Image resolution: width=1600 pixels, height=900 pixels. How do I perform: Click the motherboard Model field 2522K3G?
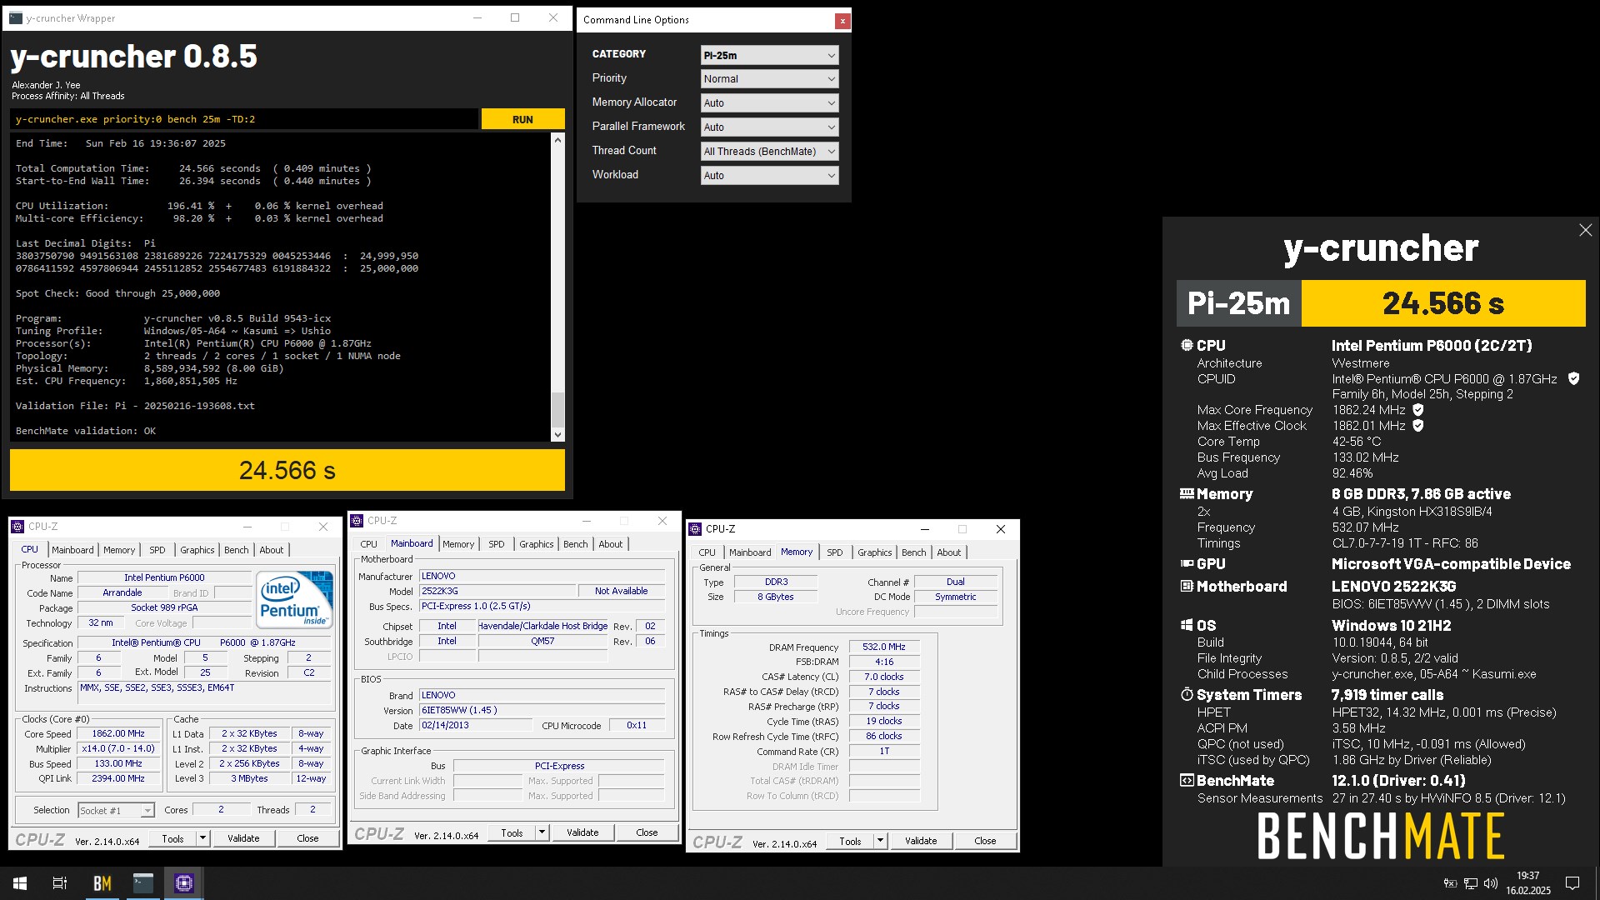[x=497, y=591]
